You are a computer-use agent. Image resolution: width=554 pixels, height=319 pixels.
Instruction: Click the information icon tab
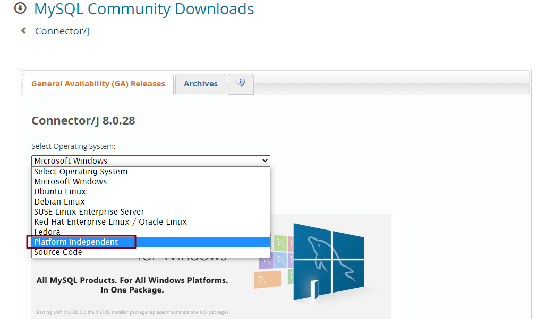coord(241,83)
